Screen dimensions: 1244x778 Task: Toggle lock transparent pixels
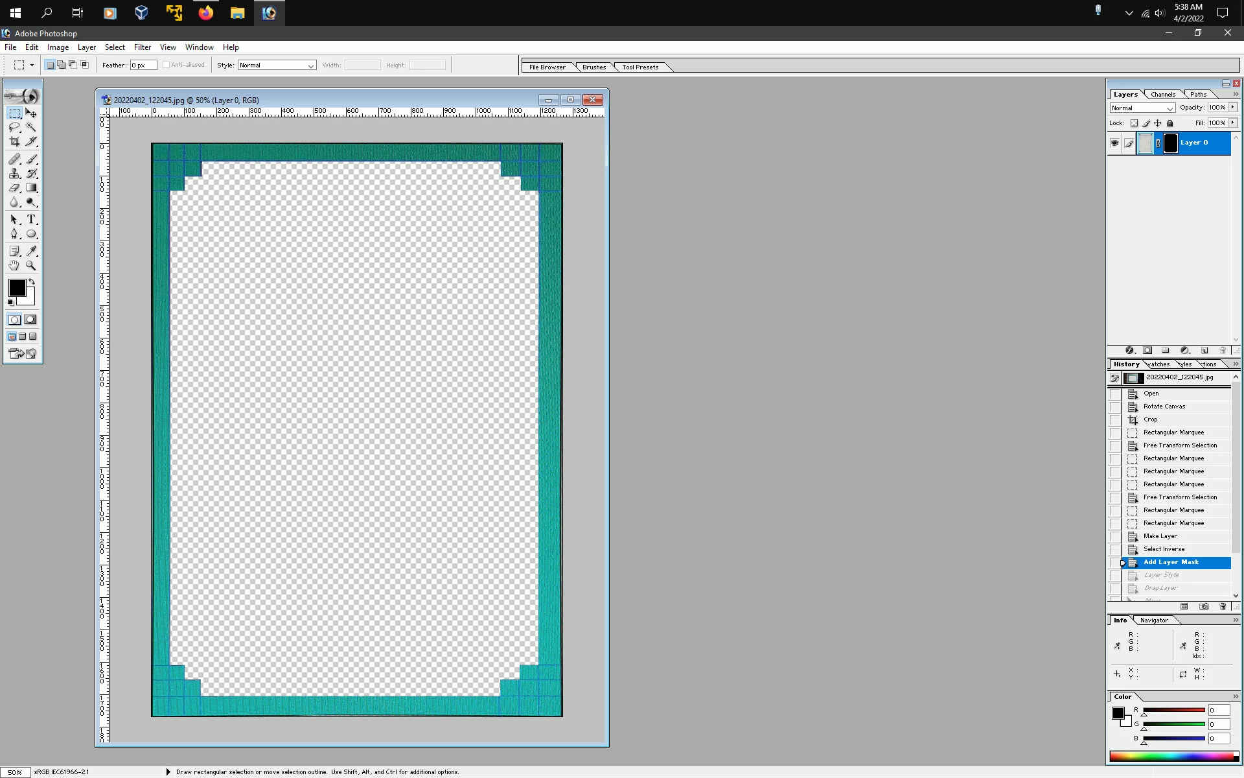[1134, 123]
